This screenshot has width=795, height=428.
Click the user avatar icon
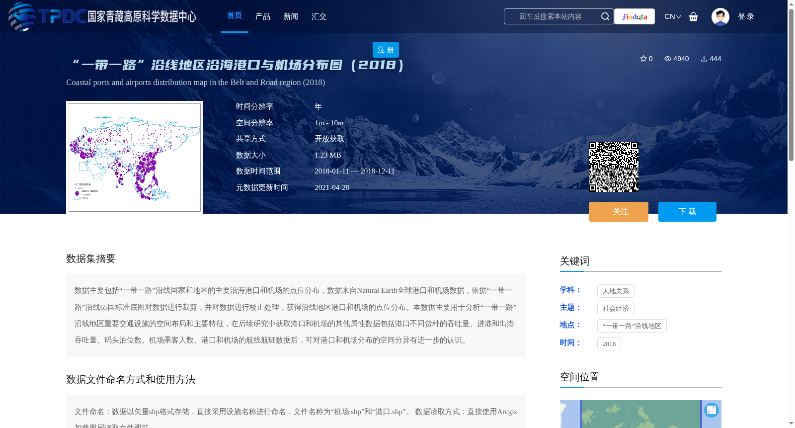(720, 16)
